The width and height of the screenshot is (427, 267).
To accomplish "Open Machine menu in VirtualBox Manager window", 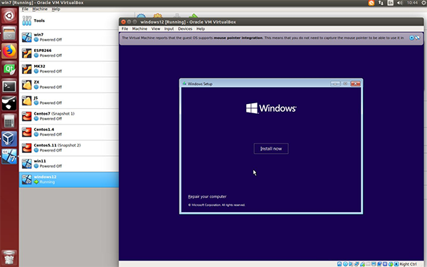I will (x=40, y=9).
